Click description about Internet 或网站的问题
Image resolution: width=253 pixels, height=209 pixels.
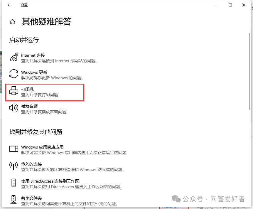click(59, 61)
